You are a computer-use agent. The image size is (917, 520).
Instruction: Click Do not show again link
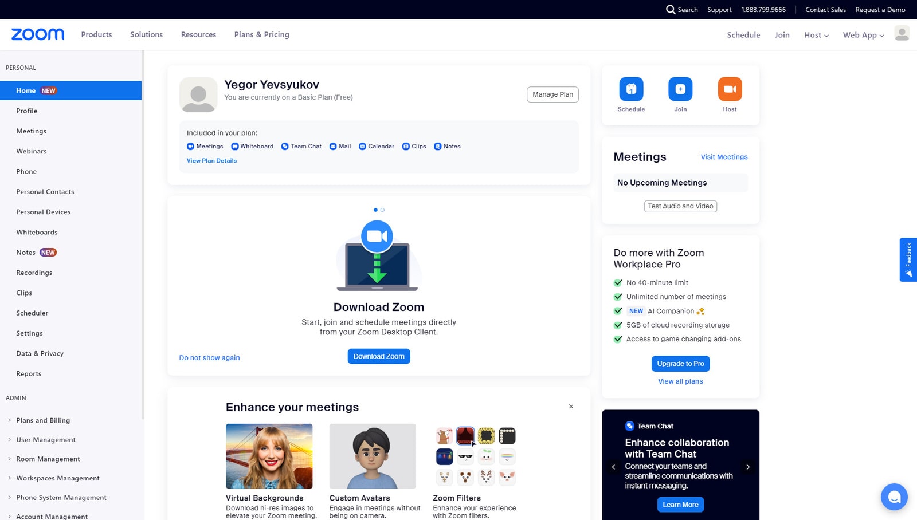point(209,358)
